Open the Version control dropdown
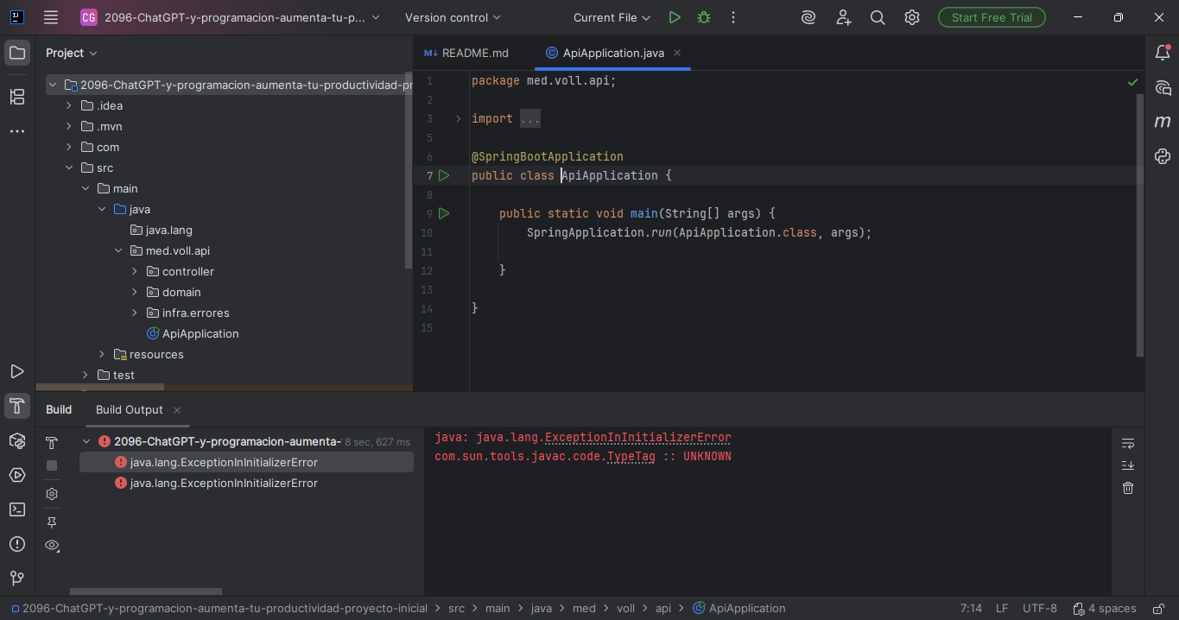Image resolution: width=1179 pixels, height=620 pixels. pyautogui.click(x=453, y=17)
